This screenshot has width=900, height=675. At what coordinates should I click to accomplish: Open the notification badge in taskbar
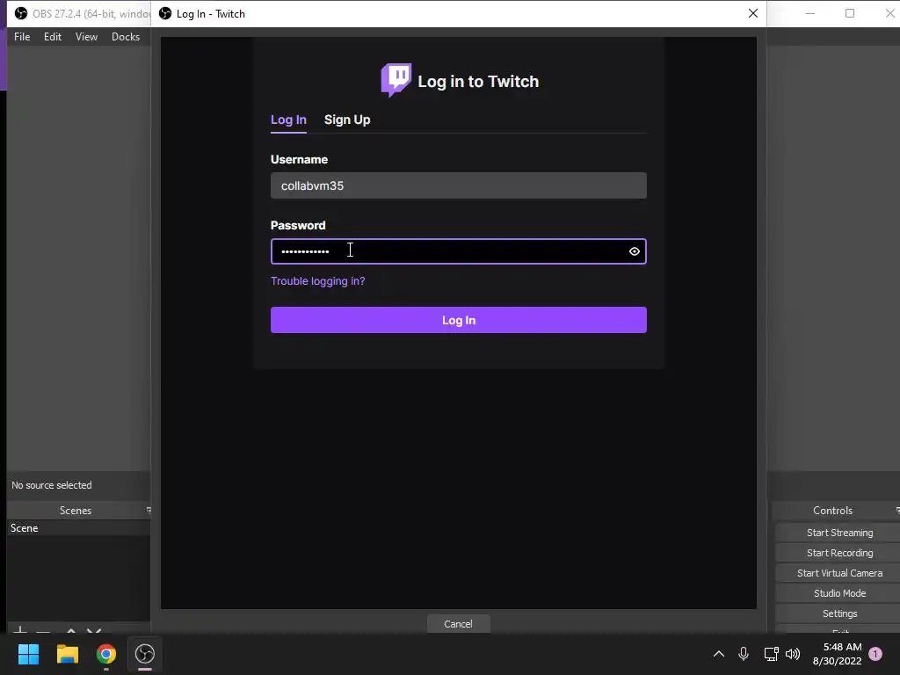coord(875,654)
